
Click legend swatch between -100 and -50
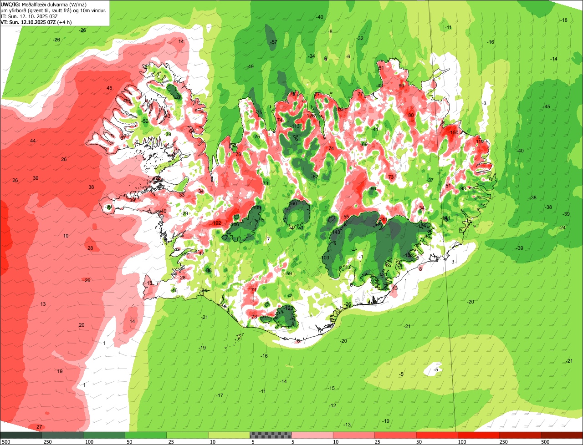coord(104,435)
